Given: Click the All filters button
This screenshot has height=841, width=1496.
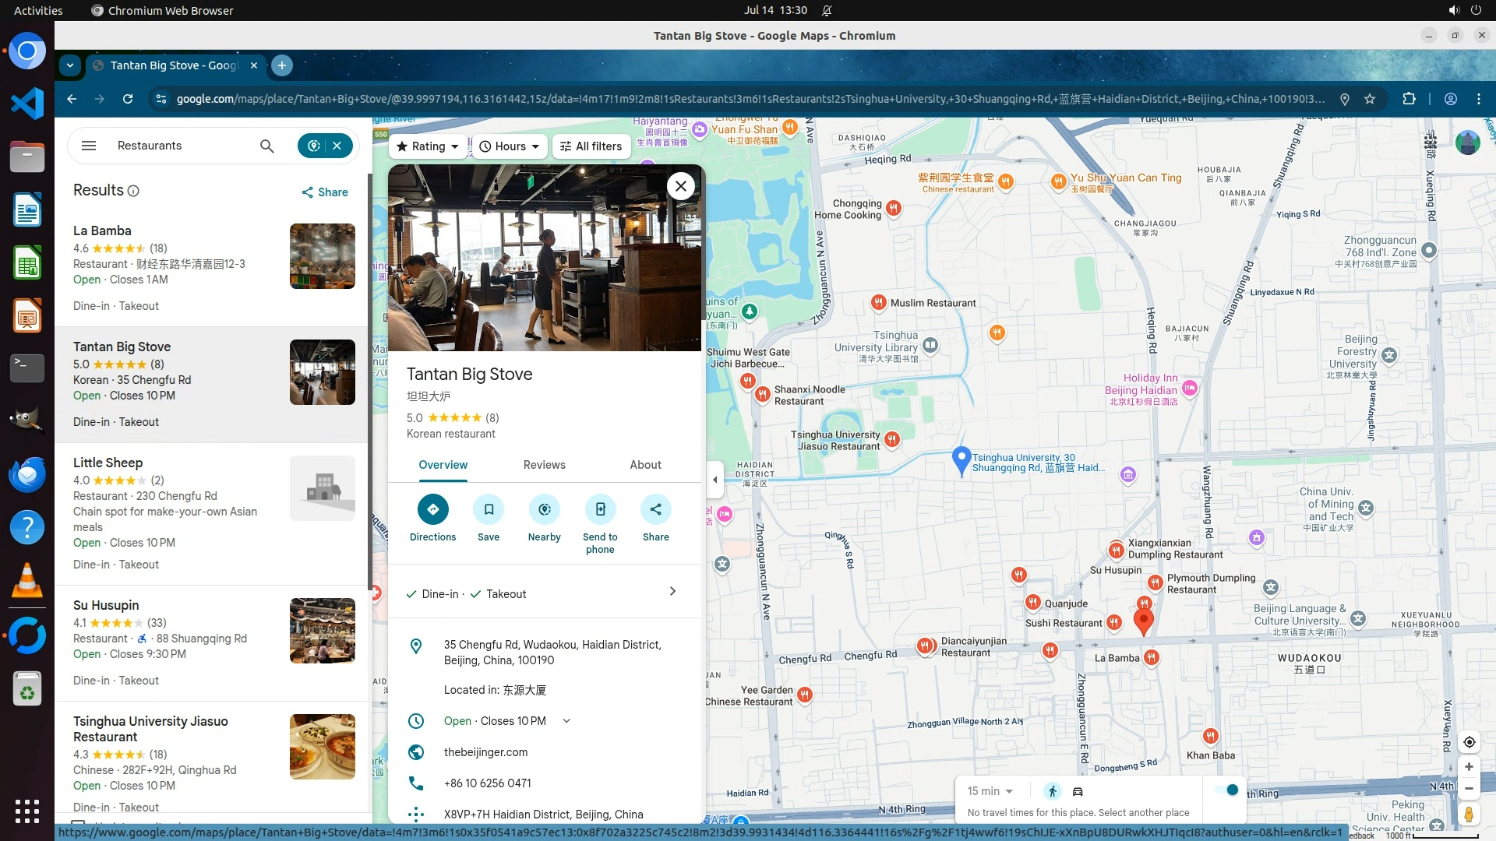Looking at the screenshot, I should tap(591, 146).
